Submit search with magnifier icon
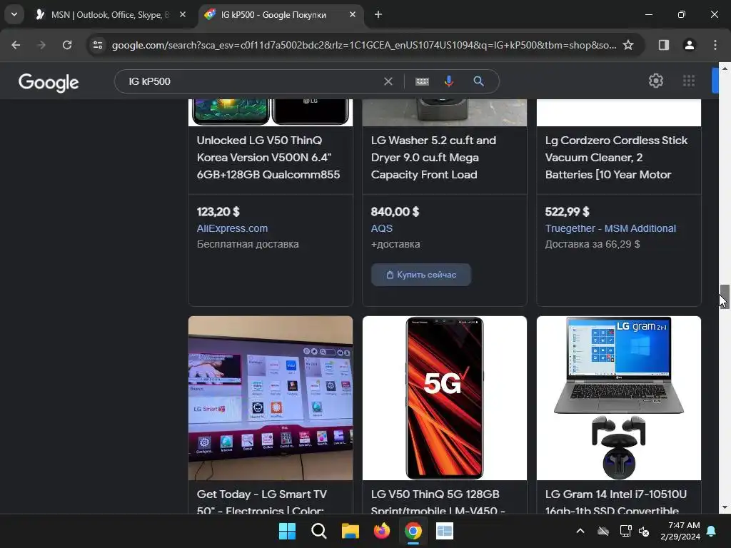This screenshot has width=731, height=548. [478, 81]
